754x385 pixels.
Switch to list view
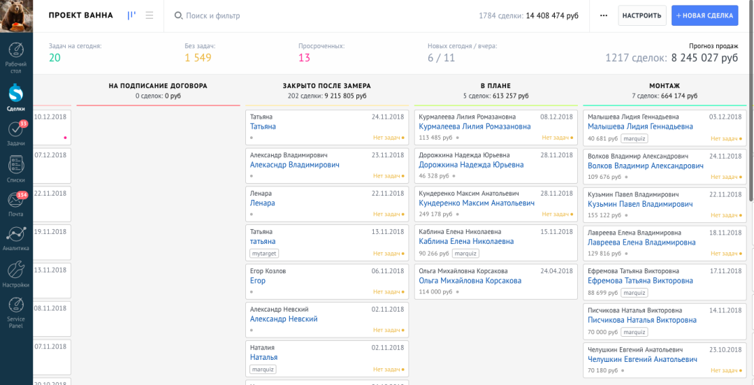pos(150,15)
